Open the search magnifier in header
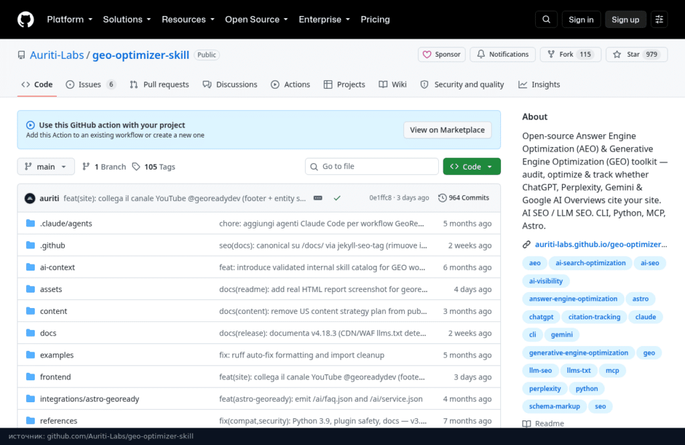Viewport: 685px width, 445px height. [546, 19]
